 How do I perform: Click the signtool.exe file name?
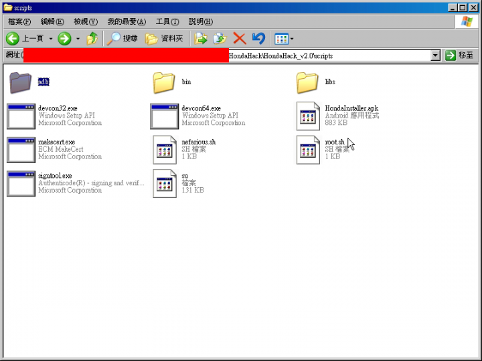pos(55,176)
